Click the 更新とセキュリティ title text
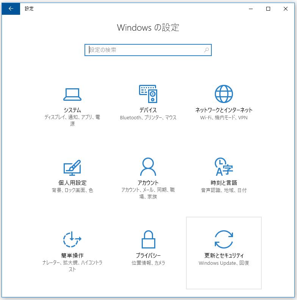This screenshot has height=300, width=297. (224, 255)
